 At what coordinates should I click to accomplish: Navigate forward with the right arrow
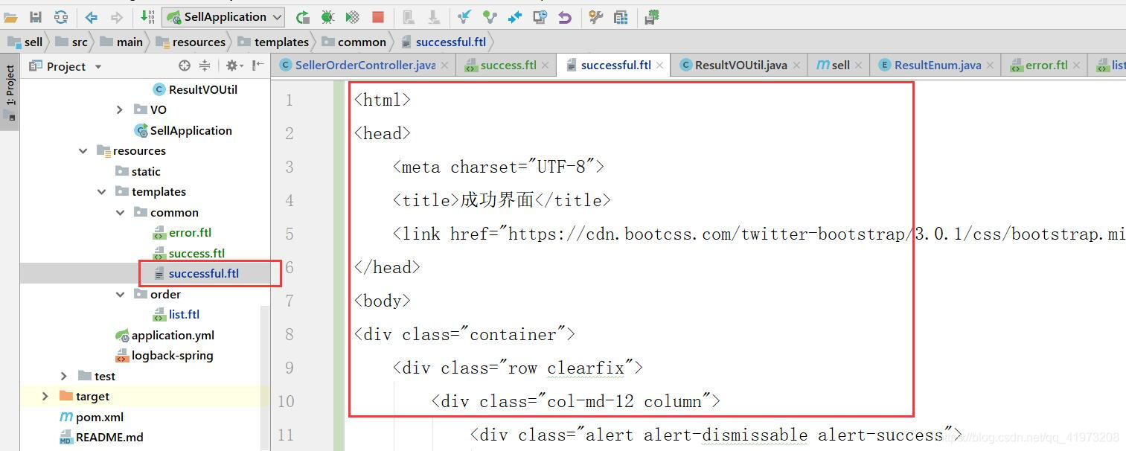coord(117,17)
